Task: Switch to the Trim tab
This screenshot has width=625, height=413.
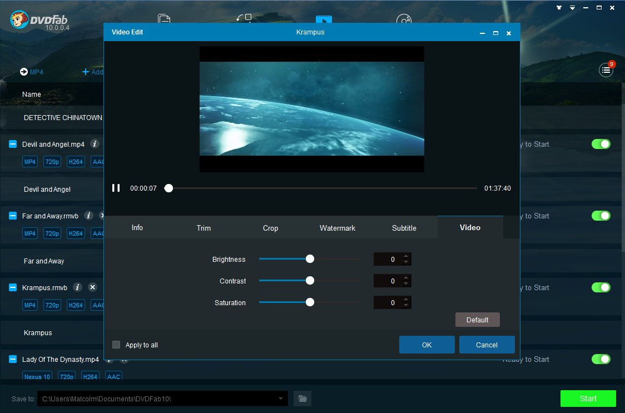Action: pyautogui.click(x=204, y=228)
